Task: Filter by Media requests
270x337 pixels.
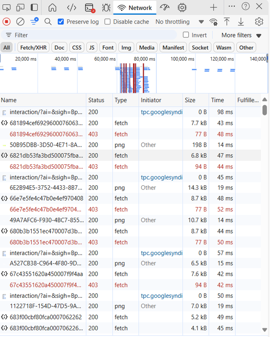Action: point(147,48)
